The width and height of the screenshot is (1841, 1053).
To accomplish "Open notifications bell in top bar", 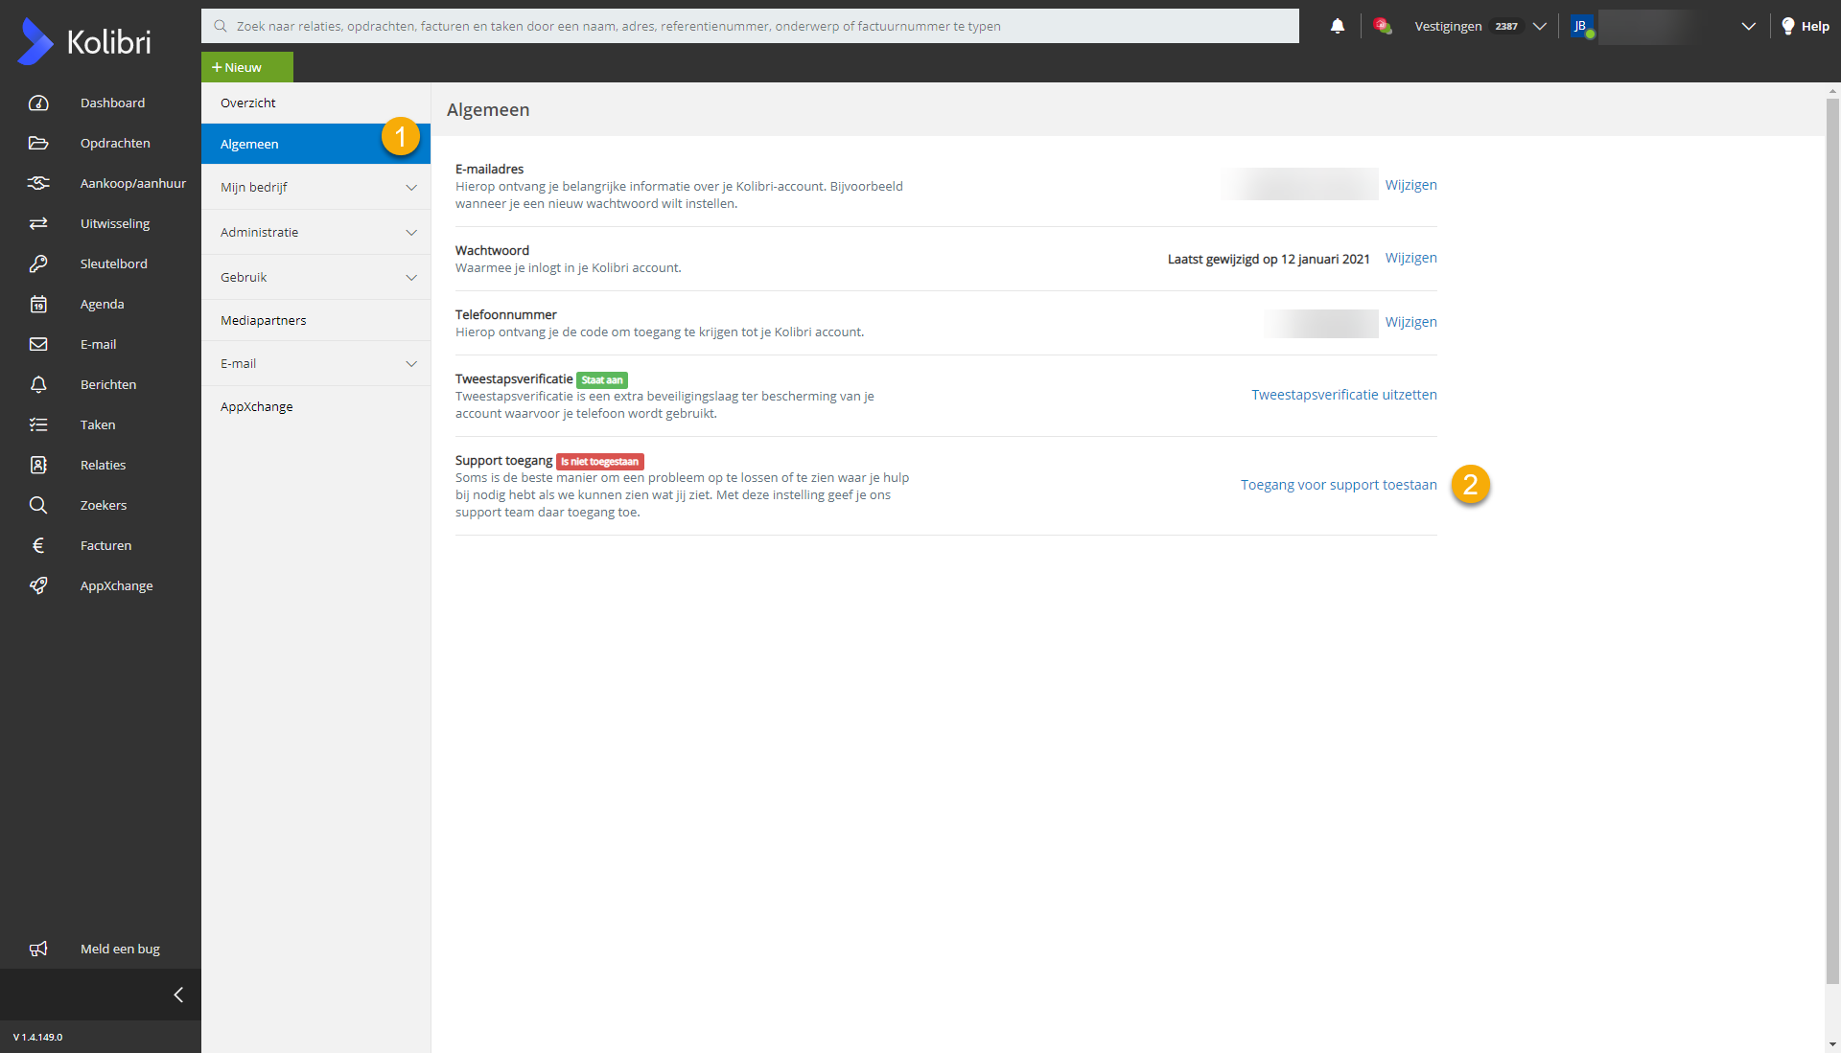I will (1338, 26).
